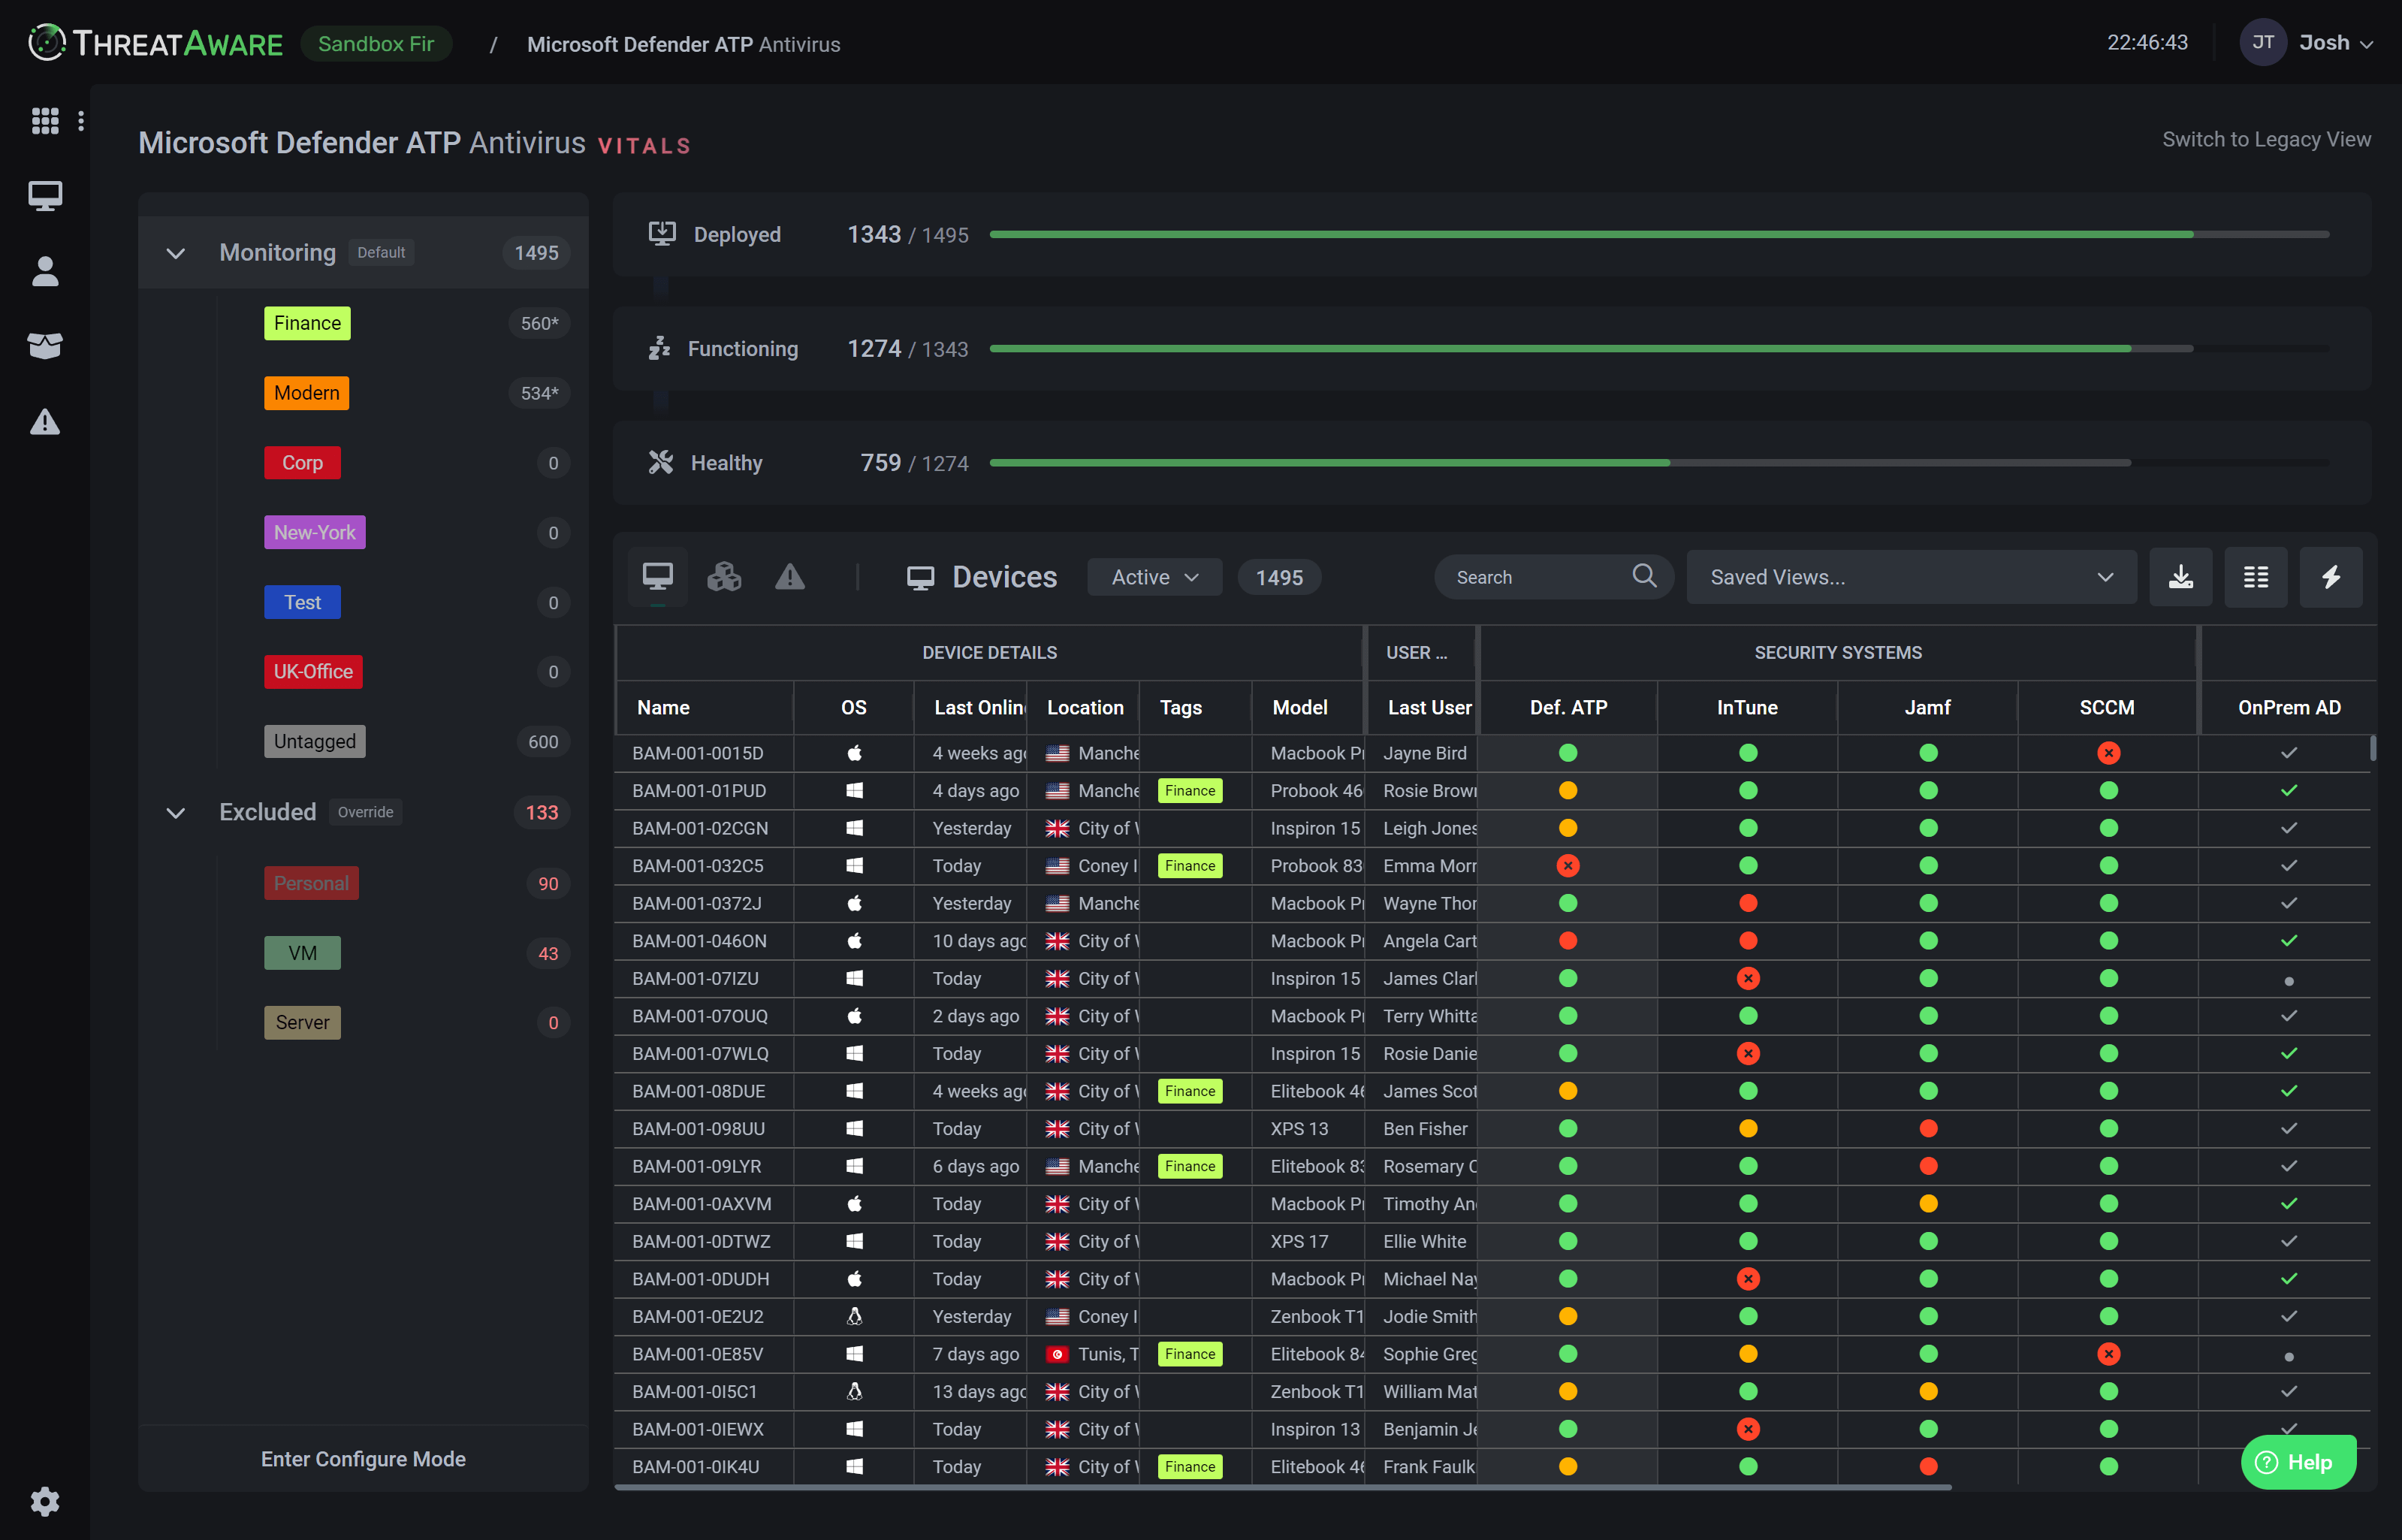
Task: Select the devices monitor tab icon
Action: click(x=658, y=577)
